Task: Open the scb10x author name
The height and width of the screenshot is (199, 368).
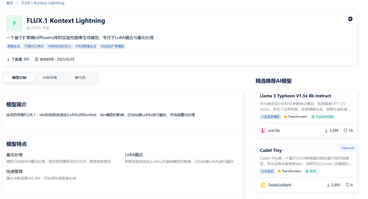Action: [x=274, y=131]
